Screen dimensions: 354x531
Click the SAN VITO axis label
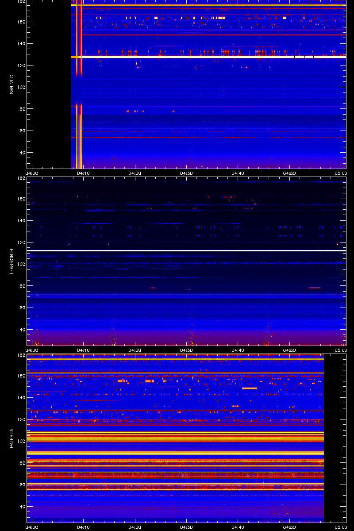[x=11, y=84]
